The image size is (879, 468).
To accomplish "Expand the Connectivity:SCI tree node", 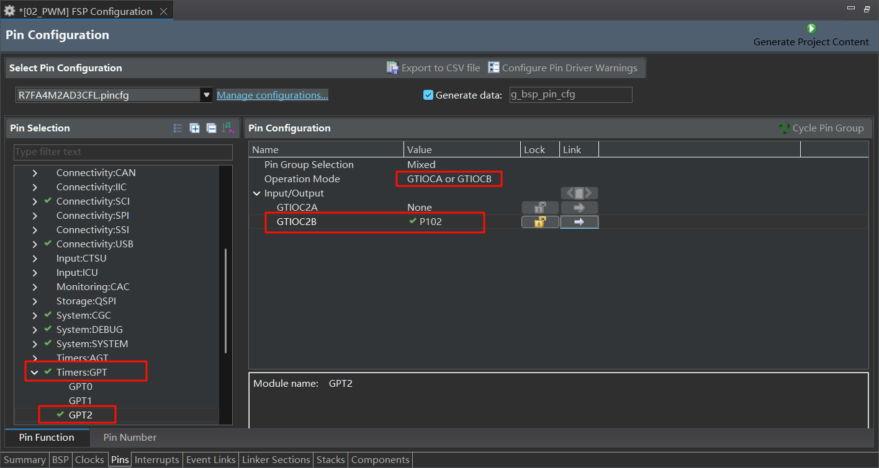I will tap(34, 201).
